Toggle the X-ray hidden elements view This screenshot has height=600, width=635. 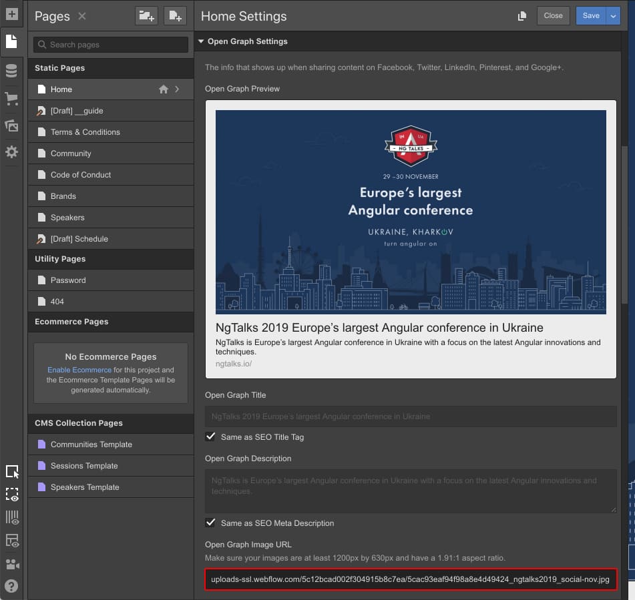tap(11, 495)
